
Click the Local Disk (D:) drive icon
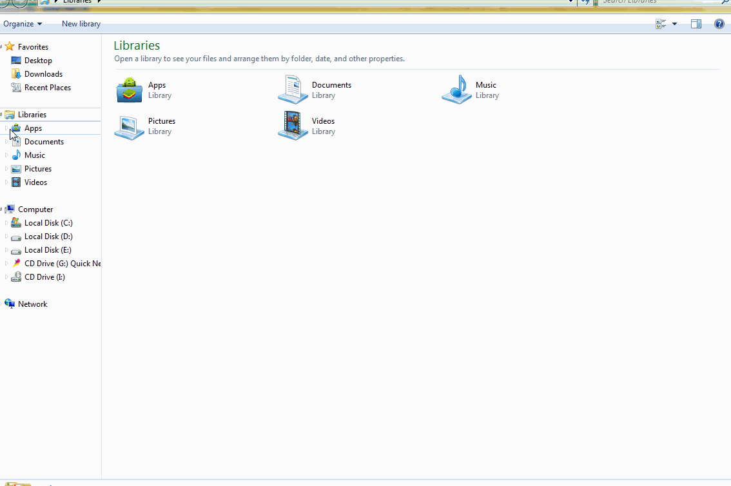16,237
